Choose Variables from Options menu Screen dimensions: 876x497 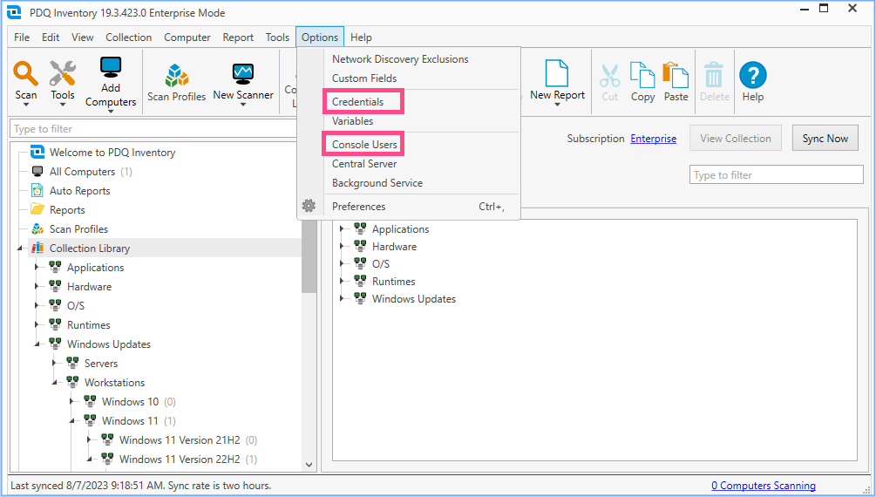click(x=352, y=120)
